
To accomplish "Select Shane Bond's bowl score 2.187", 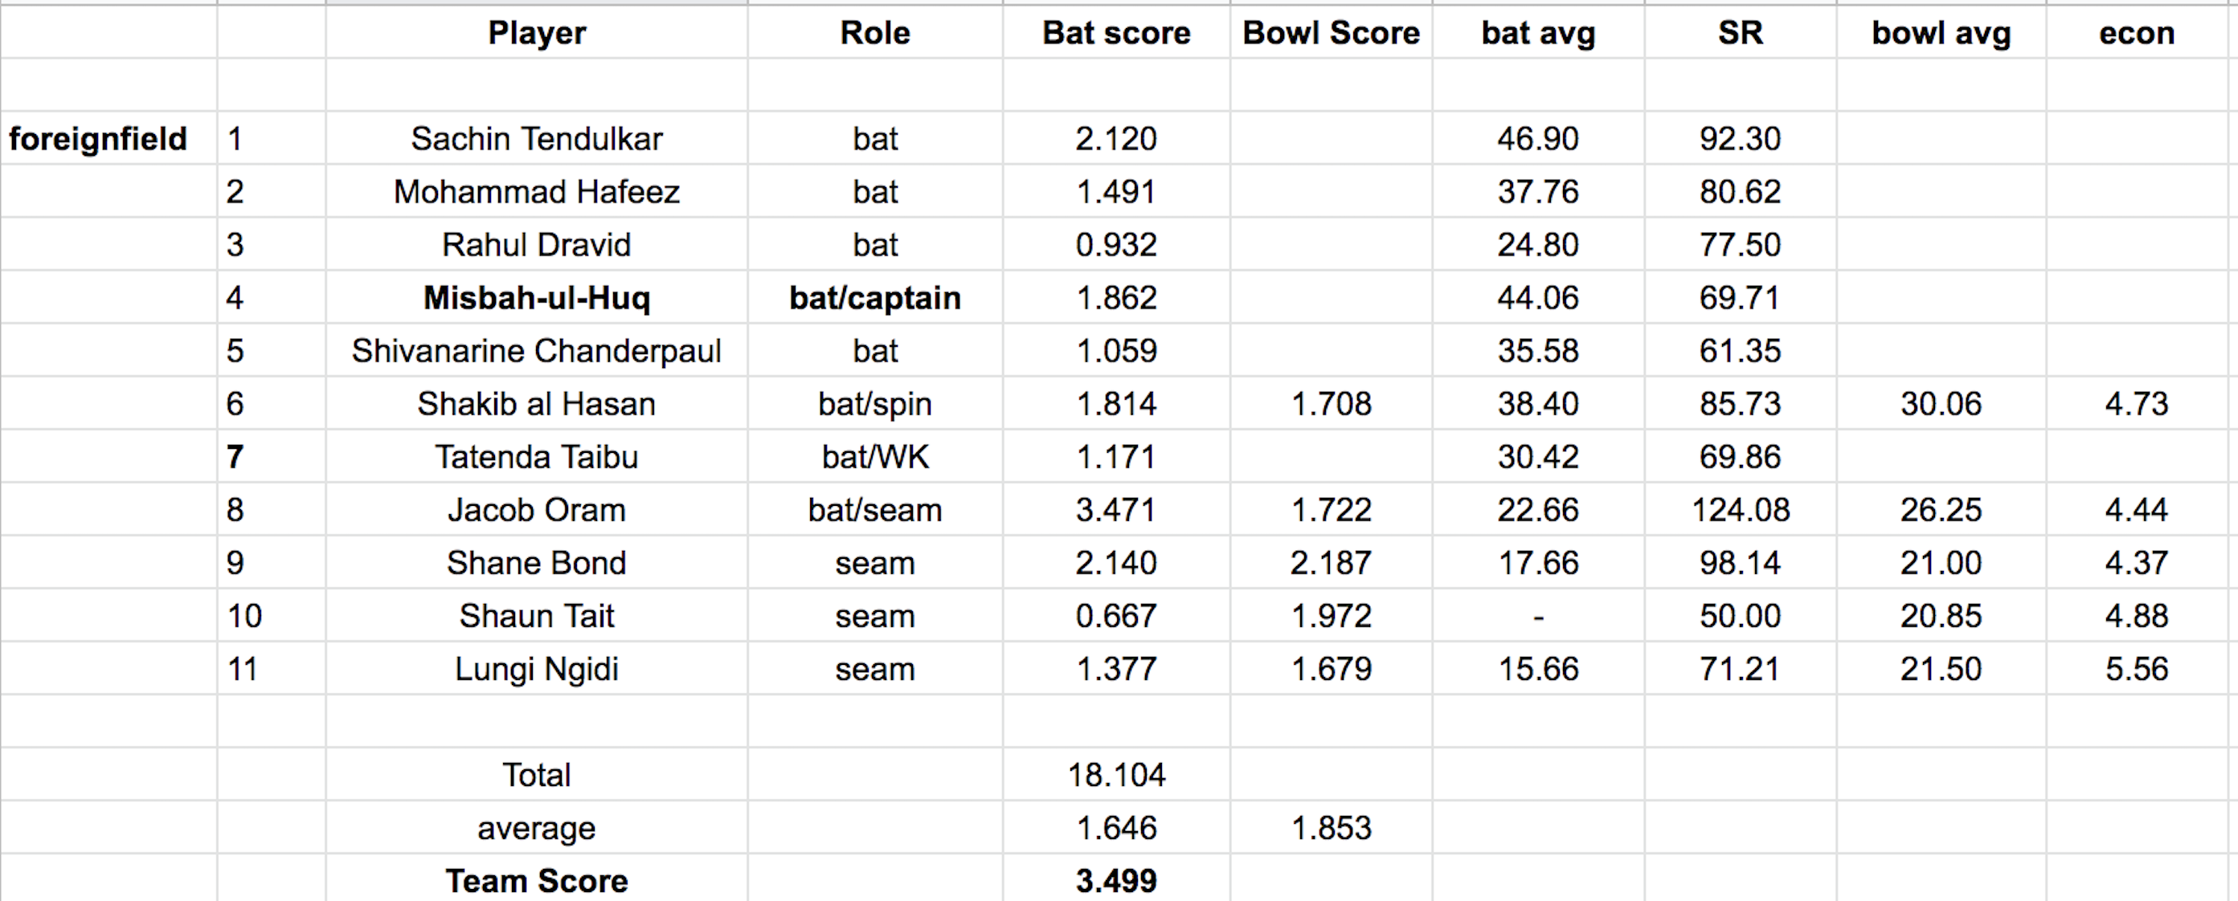I will point(1330,562).
